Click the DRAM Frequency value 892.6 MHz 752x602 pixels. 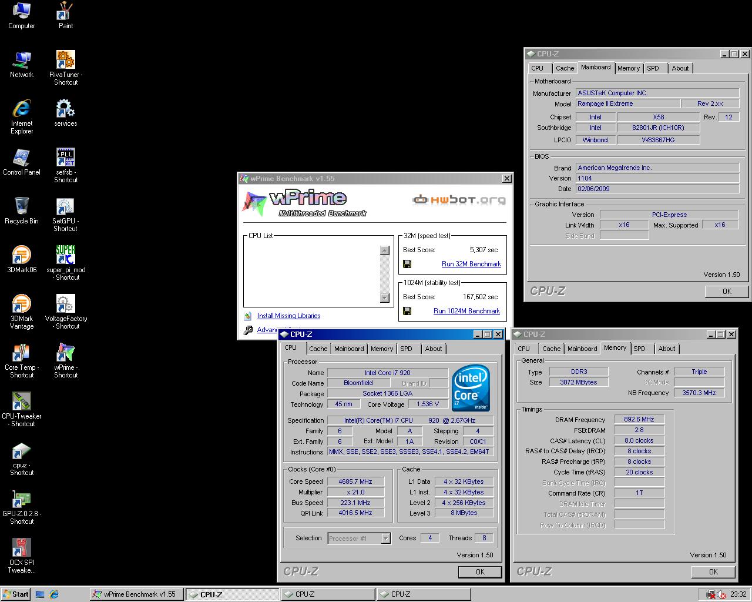click(639, 420)
